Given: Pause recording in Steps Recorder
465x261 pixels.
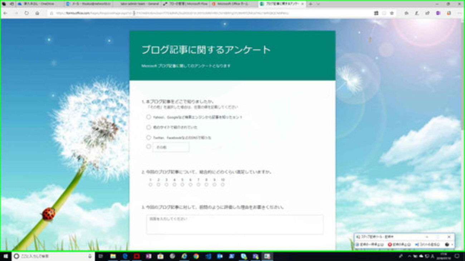Looking at the screenshot, I should [370, 245].
